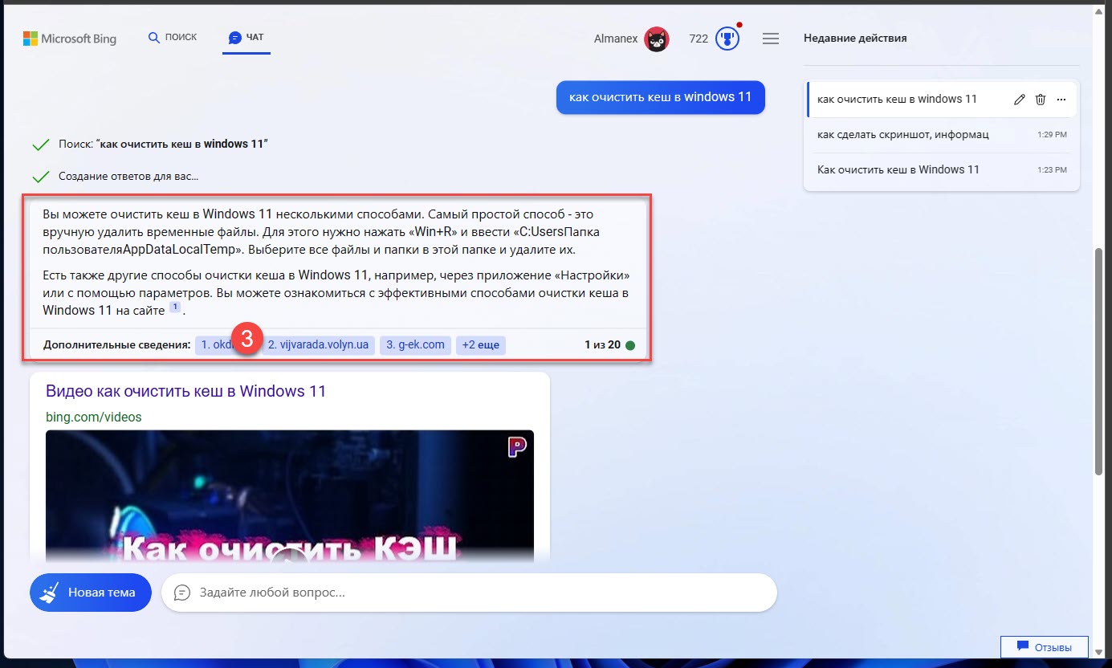Open the hamburger menu
This screenshot has height=668, width=1112.
point(771,39)
